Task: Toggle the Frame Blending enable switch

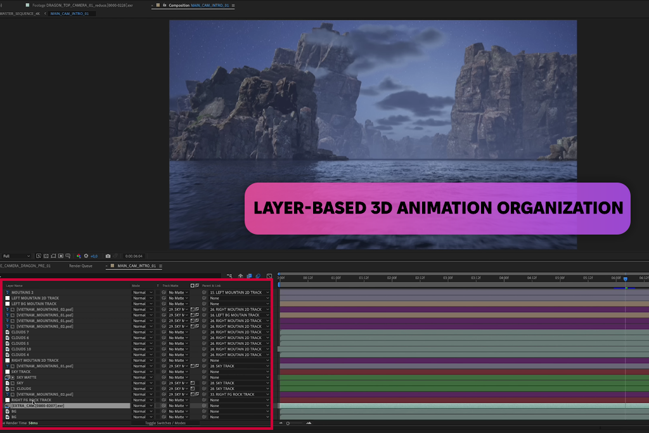Action: (249, 276)
